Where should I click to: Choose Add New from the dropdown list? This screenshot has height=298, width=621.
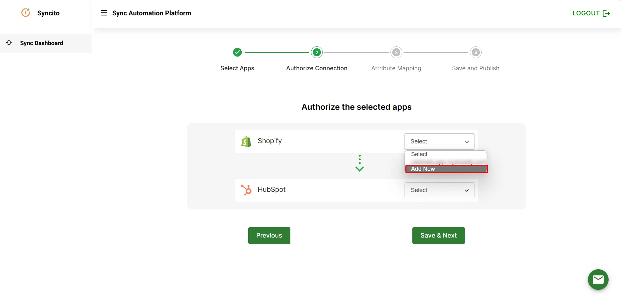446,169
